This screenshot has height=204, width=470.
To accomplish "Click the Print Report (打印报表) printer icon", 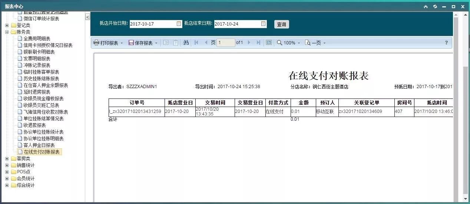I will click(x=96, y=43).
